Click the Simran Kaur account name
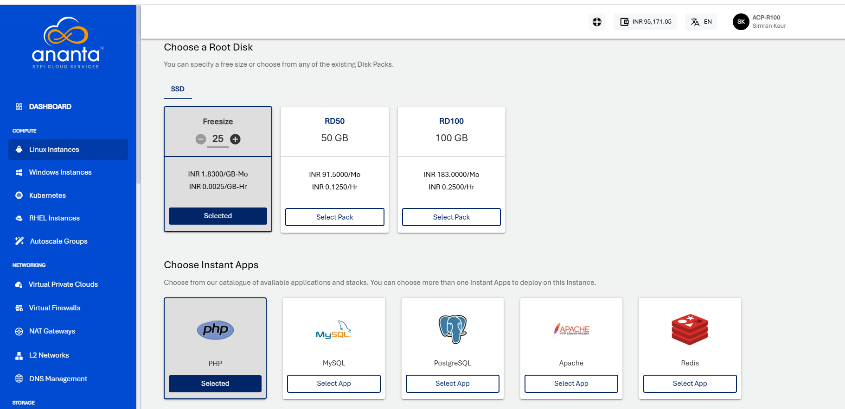This screenshot has width=845, height=409. [769, 26]
